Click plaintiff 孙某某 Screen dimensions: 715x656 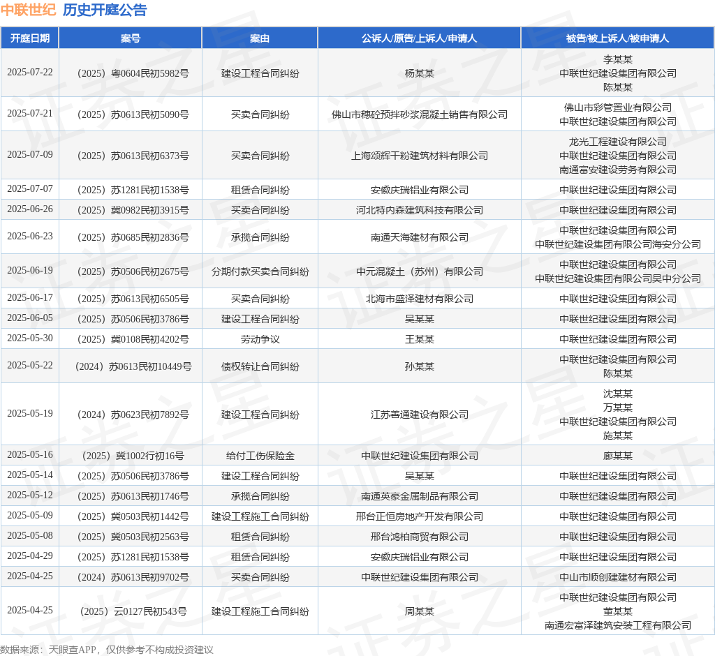[x=420, y=366]
